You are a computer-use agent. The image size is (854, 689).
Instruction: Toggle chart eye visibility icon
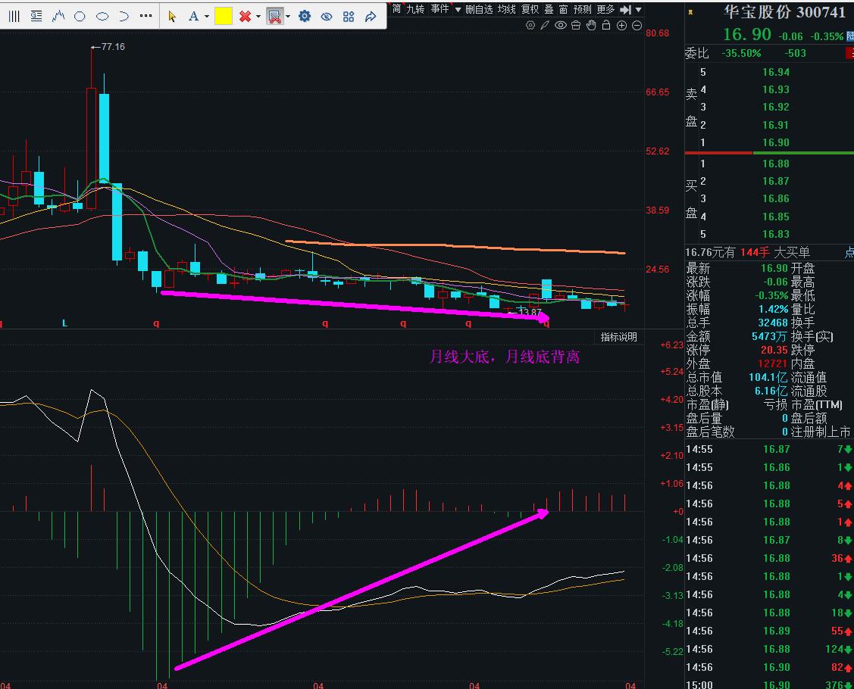[561, 25]
